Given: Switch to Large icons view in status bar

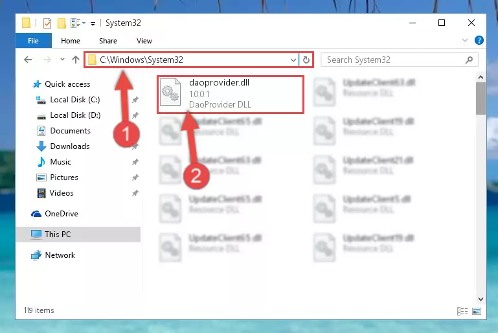Looking at the screenshot, I should 477,311.
